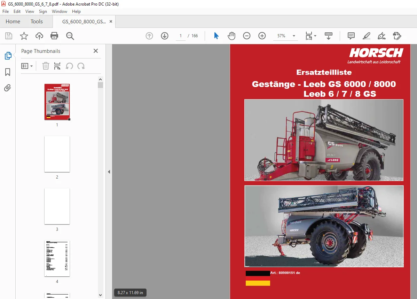Open the Window menu

click(59, 11)
